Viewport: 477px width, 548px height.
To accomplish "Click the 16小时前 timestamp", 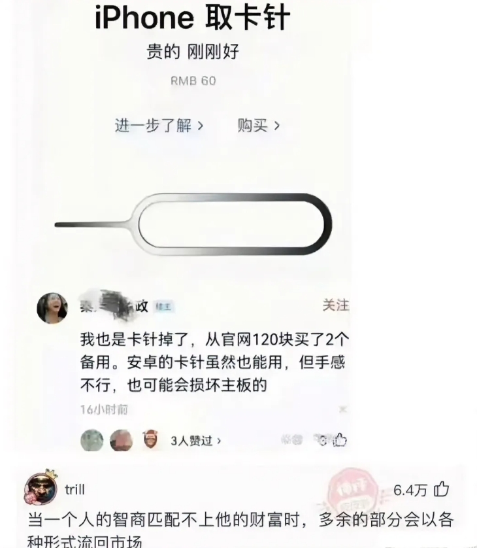I will (104, 409).
